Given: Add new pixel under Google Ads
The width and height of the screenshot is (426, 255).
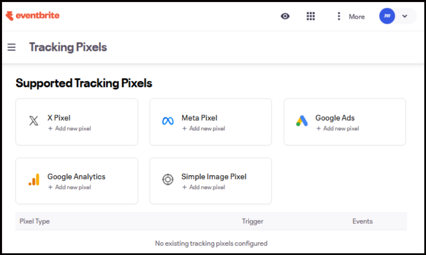Looking at the screenshot, I should pyautogui.click(x=338, y=129).
